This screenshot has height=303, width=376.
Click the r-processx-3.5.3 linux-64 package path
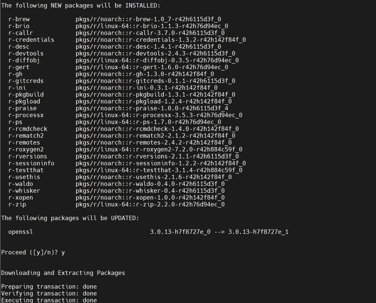(x=159, y=115)
